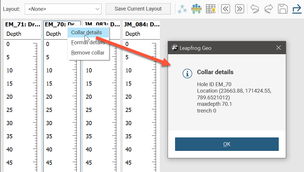Click the info icon beside Collar details
Viewport: 304px width, 172px height.
[x=187, y=74]
